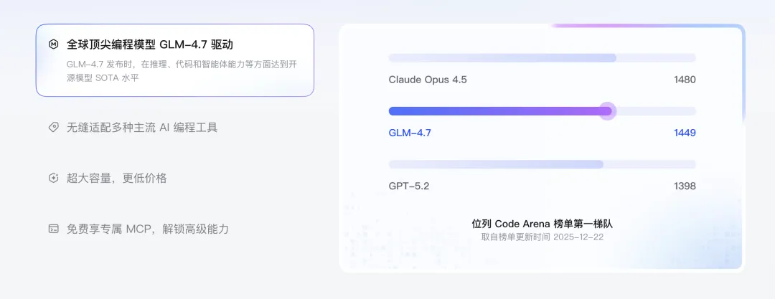Click the blue 1449 score value
This screenshot has width=775, height=299.
685,133
